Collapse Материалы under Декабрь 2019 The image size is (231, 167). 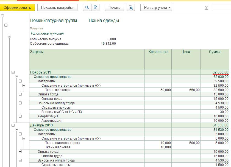coord(20,134)
